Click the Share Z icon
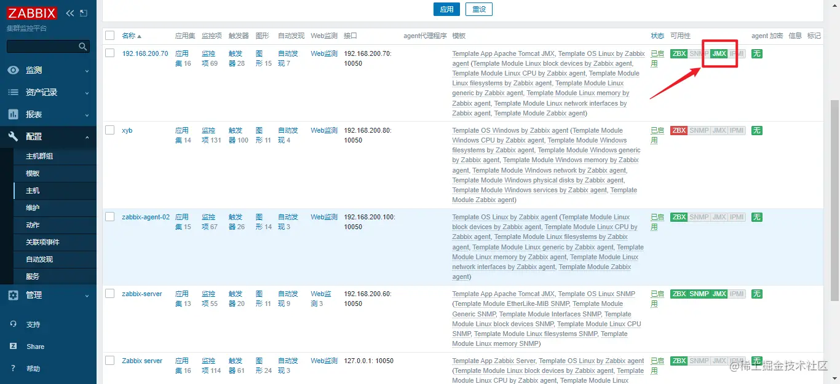Screen dimensions: 840x384 point(13,347)
